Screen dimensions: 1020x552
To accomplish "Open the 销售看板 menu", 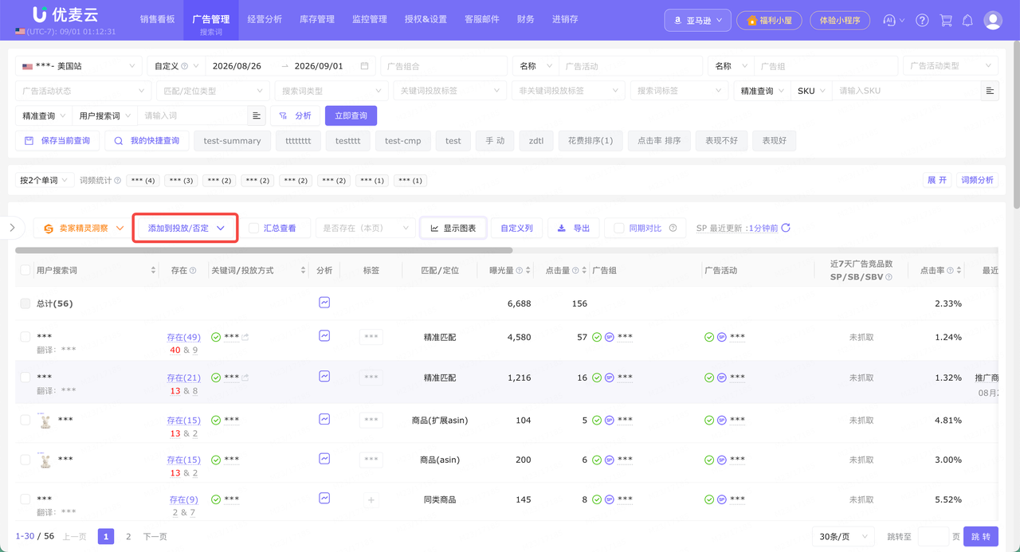I will tap(157, 19).
